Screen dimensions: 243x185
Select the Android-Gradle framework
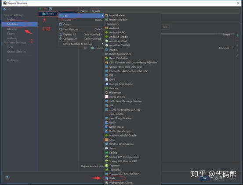pyautogui.click(x=133, y=37)
